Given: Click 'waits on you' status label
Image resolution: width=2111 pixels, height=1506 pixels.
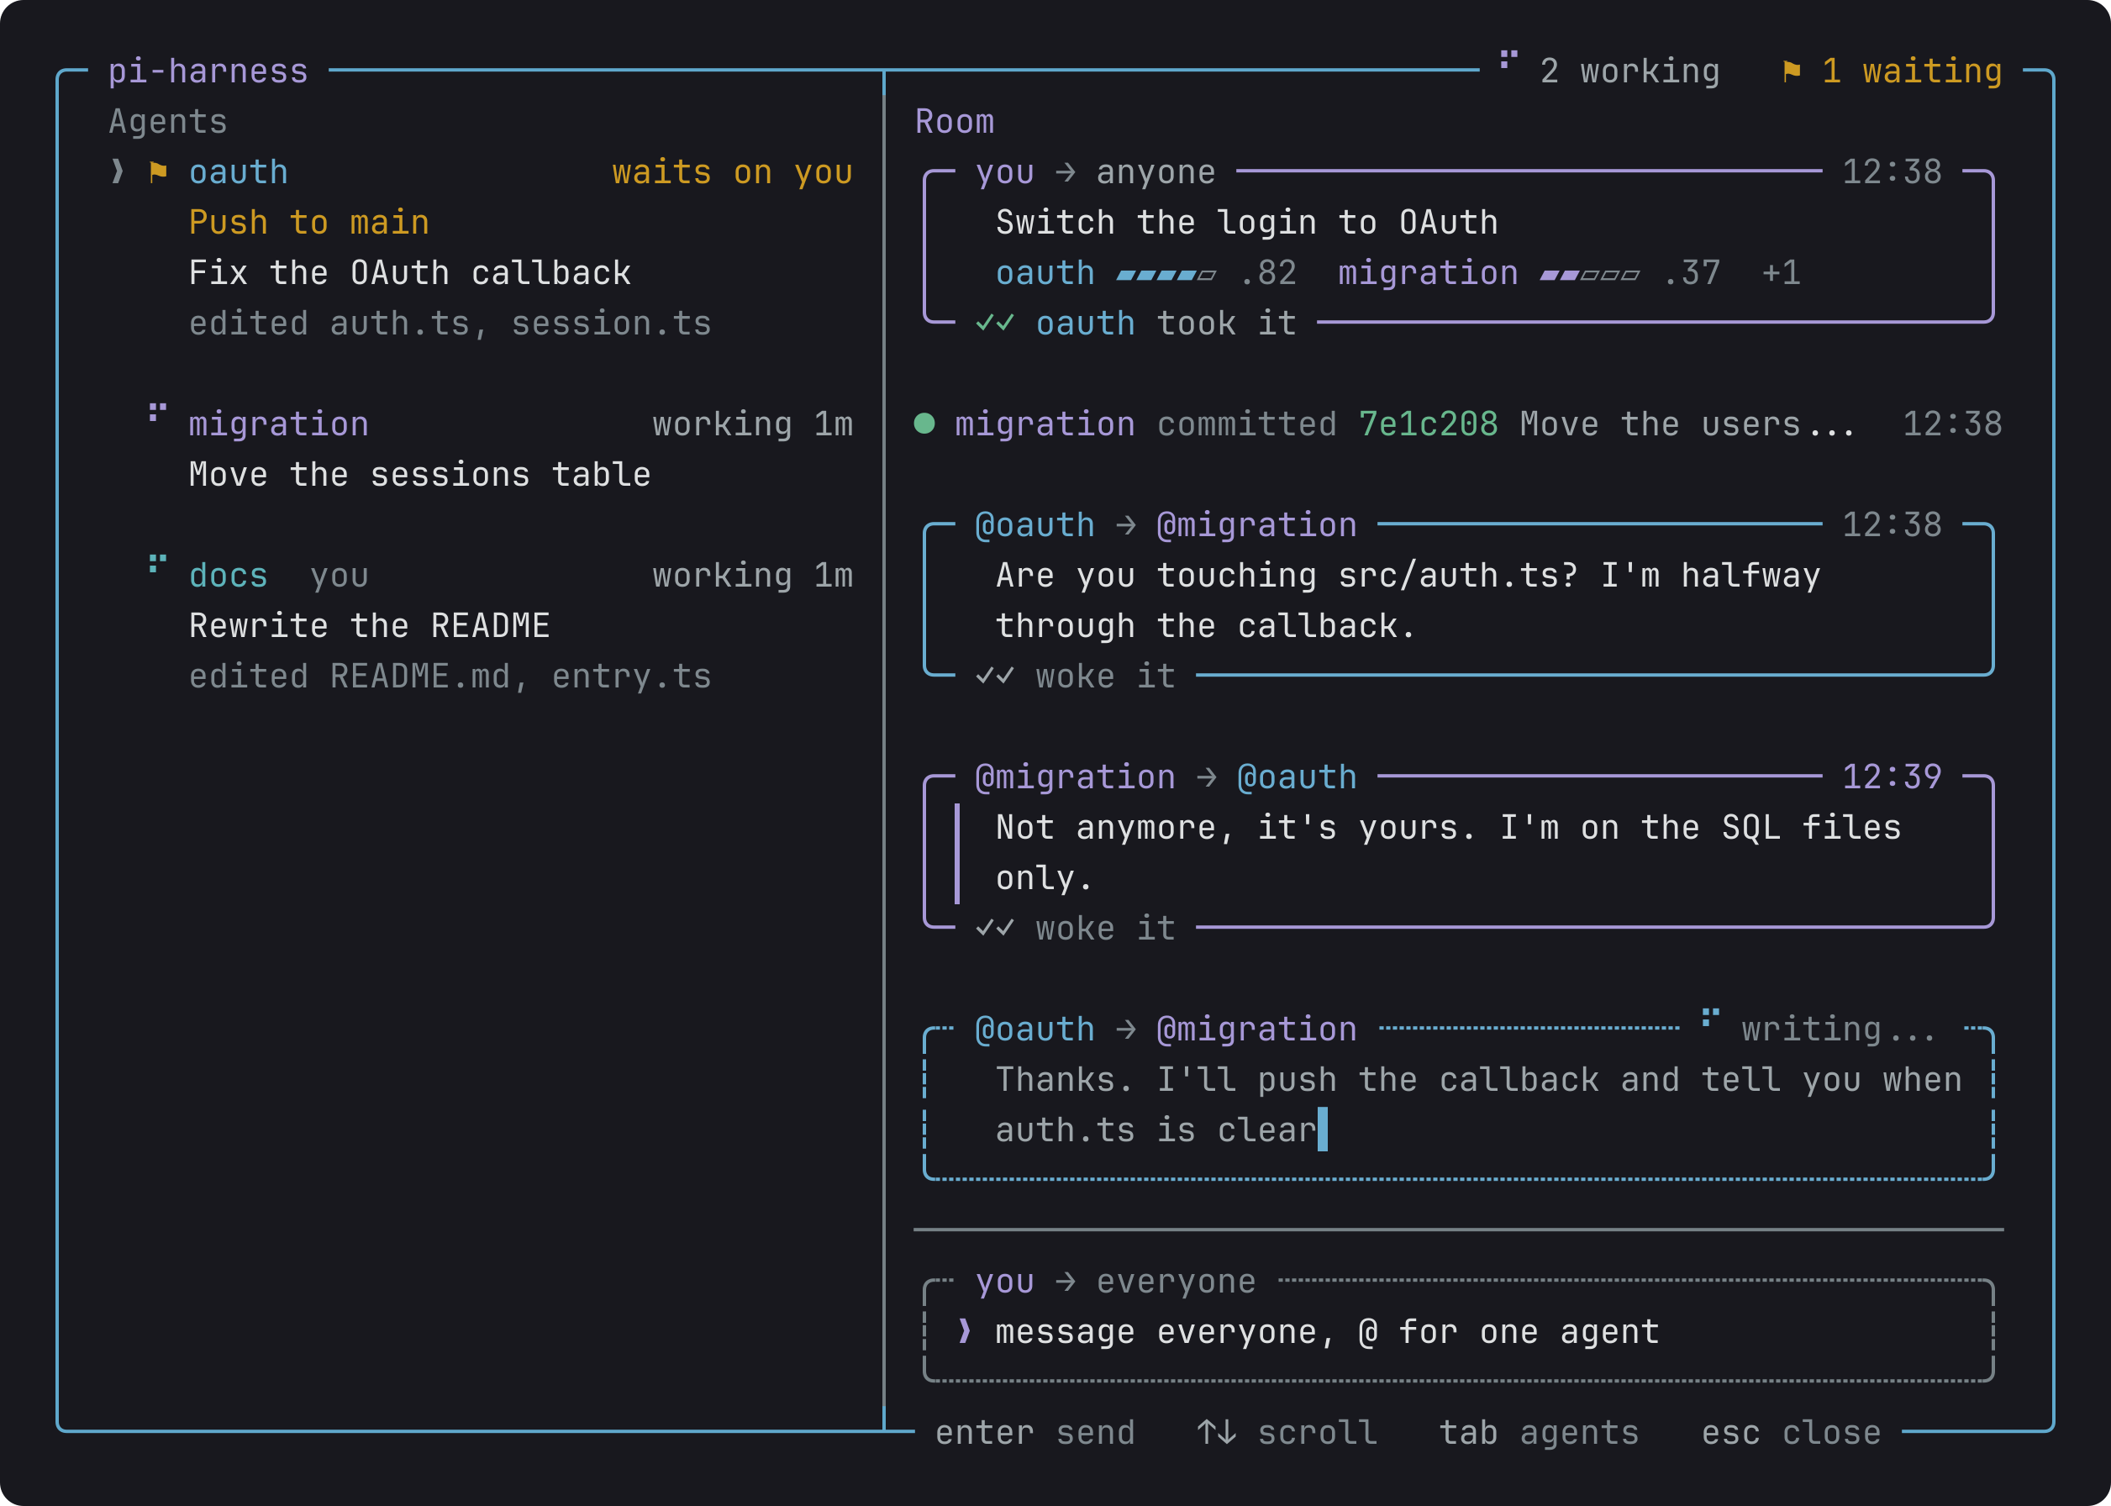Looking at the screenshot, I should pyautogui.click(x=733, y=171).
